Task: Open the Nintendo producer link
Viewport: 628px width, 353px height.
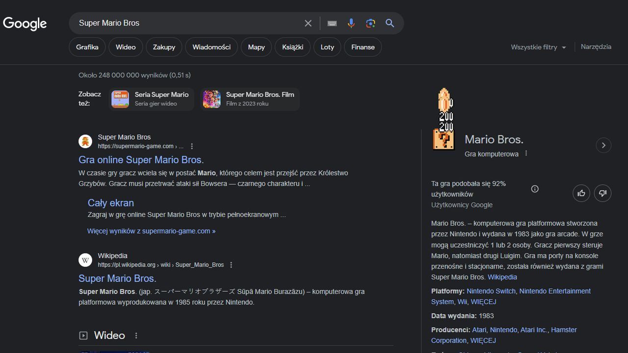Action: point(503,330)
